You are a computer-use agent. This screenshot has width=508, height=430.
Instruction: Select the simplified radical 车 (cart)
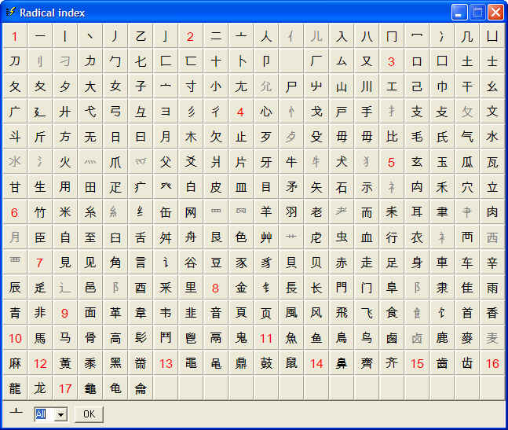467,263
